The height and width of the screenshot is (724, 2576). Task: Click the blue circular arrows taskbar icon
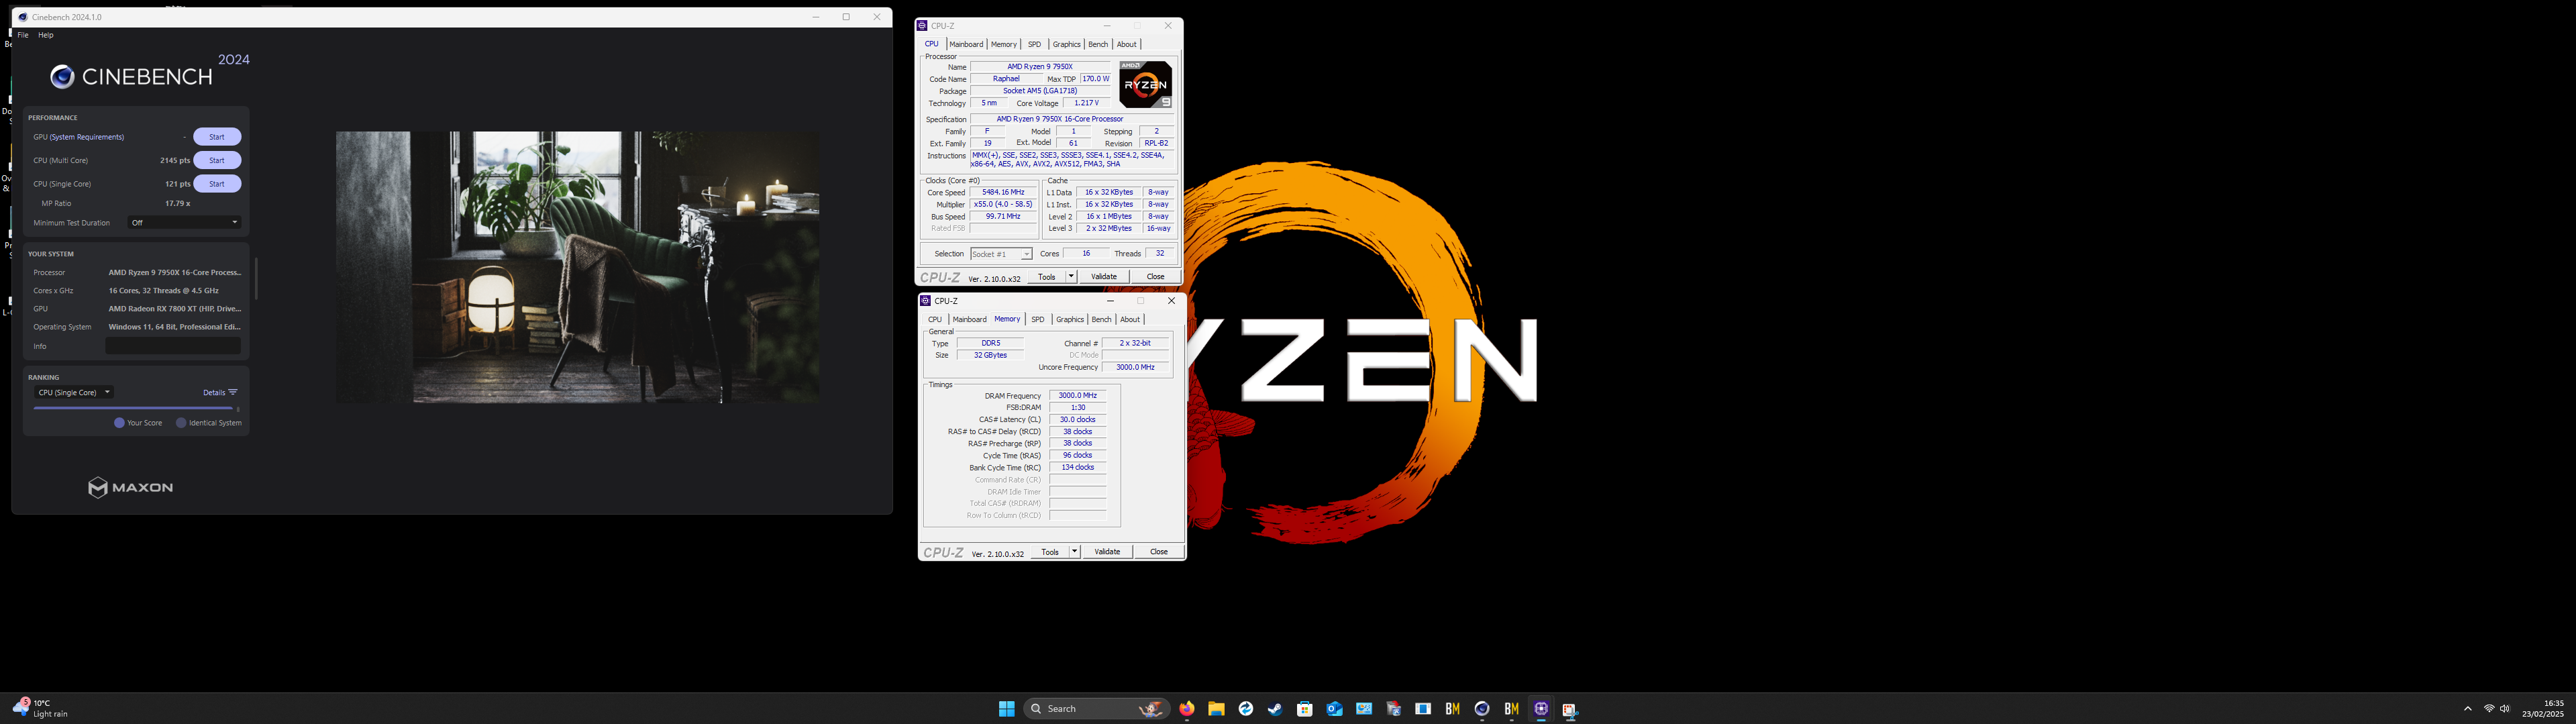[1246, 709]
